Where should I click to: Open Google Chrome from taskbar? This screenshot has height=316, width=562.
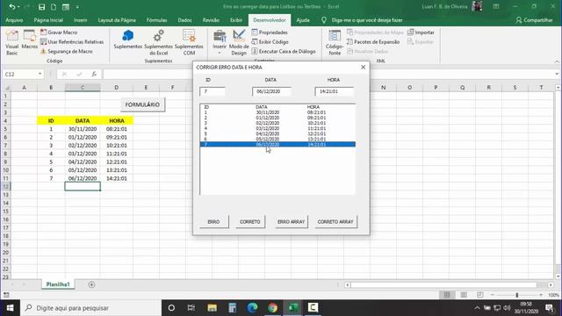point(272,308)
